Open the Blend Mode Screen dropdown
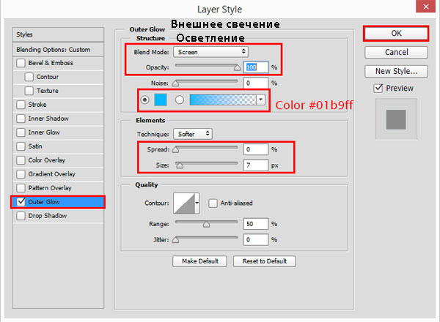Image resolution: width=440 pixels, height=322 pixels. click(x=210, y=52)
